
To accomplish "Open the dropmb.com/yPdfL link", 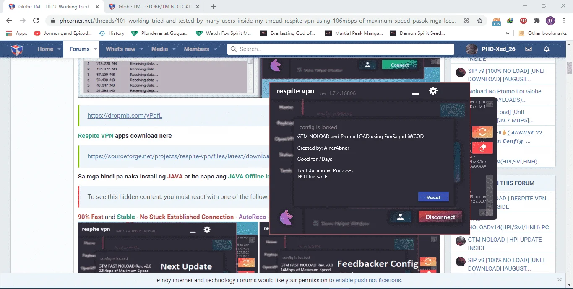I will [125, 116].
